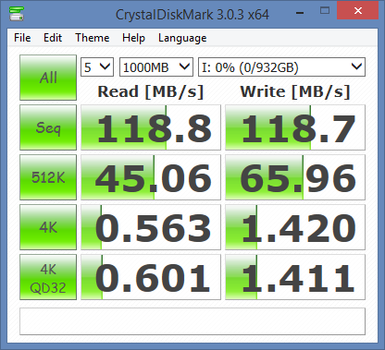The height and width of the screenshot is (350, 385).
Task: Select the 4K write result 1.420
Action: (x=295, y=227)
